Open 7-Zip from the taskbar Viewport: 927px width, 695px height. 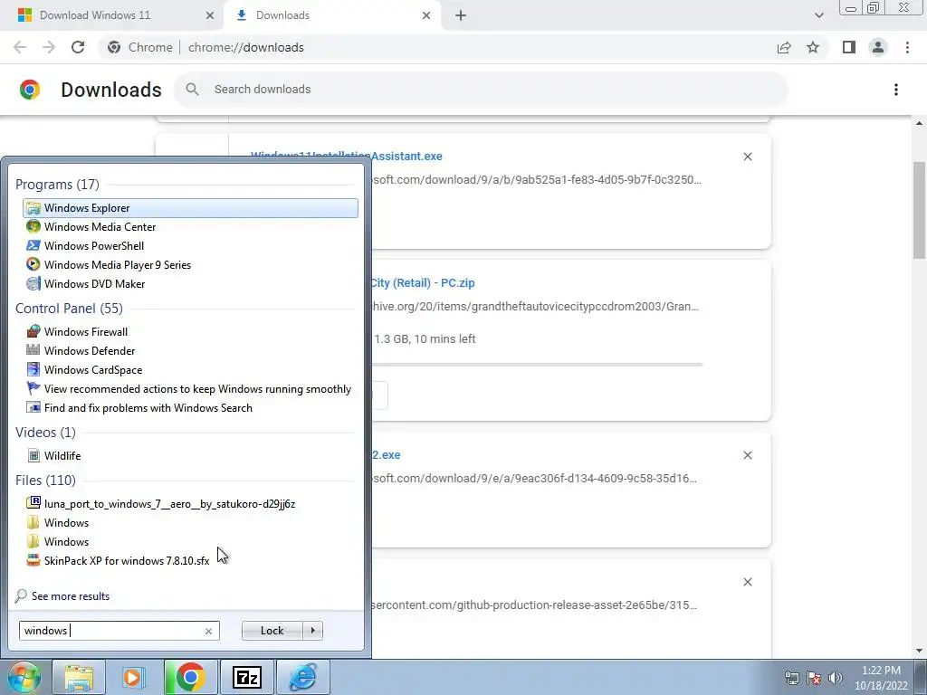(246, 677)
